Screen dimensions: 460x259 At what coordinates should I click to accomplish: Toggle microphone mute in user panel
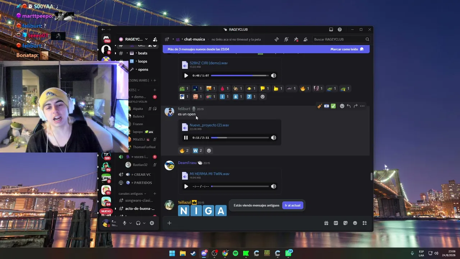(124, 223)
